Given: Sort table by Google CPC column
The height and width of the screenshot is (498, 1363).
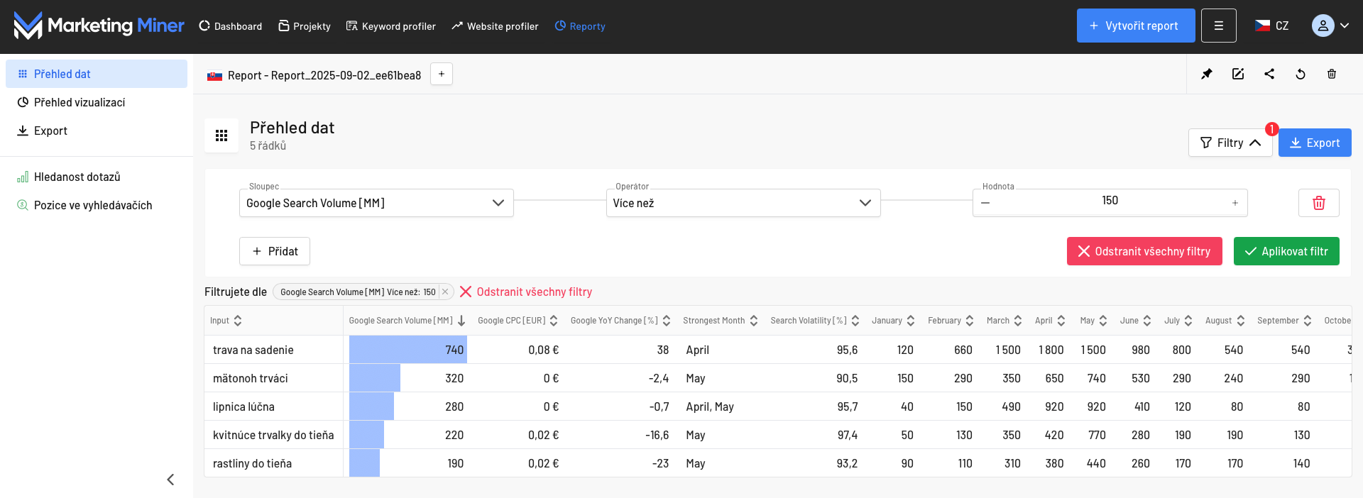Looking at the screenshot, I should (553, 321).
